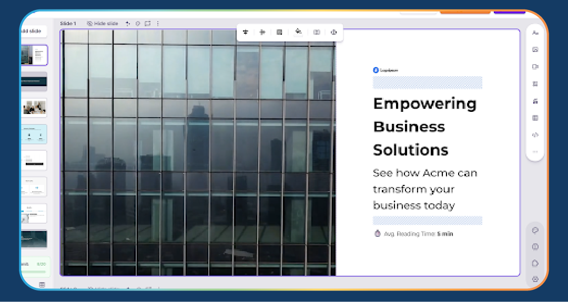
Task: Select the Video tool in right sidebar
Action: click(535, 67)
